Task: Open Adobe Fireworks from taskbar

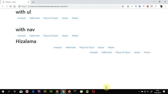Action: 45,92
